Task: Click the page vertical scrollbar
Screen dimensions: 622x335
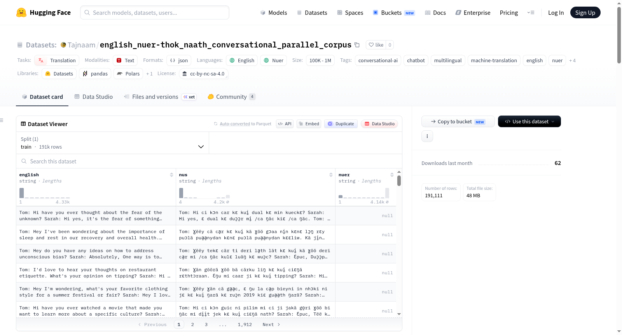Action: point(619,35)
